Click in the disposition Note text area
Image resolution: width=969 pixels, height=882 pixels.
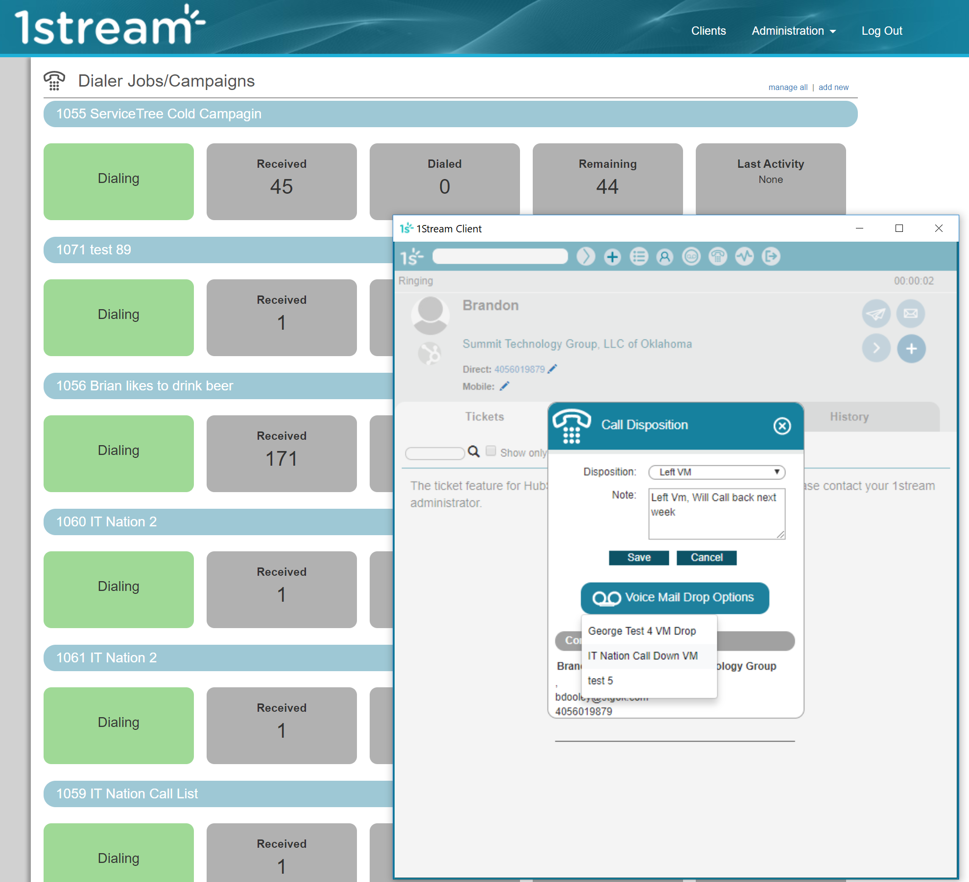[x=717, y=514]
